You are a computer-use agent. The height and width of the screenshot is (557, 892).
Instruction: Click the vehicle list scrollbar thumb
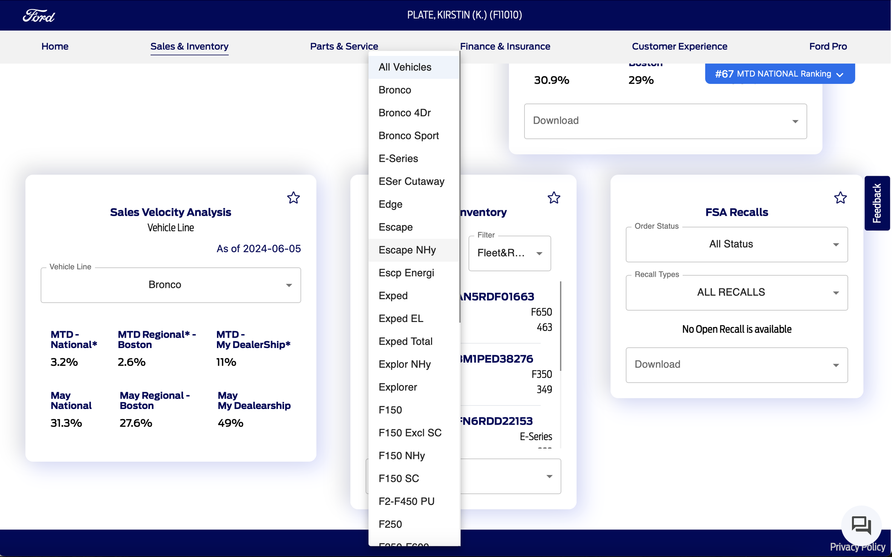click(x=460, y=187)
